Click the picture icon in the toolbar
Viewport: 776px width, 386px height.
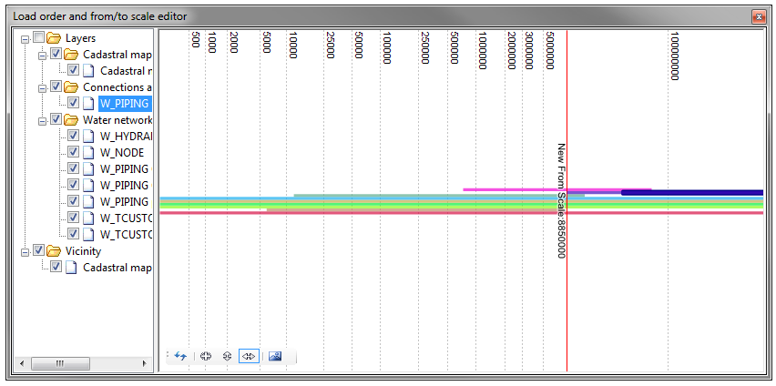(275, 356)
